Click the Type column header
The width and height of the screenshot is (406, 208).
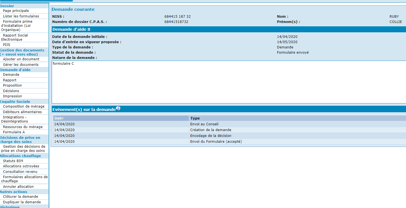tap(298, 118)
